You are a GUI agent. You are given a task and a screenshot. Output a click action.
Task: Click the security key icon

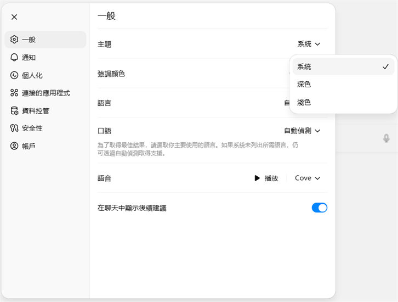[x=14, y=128]
